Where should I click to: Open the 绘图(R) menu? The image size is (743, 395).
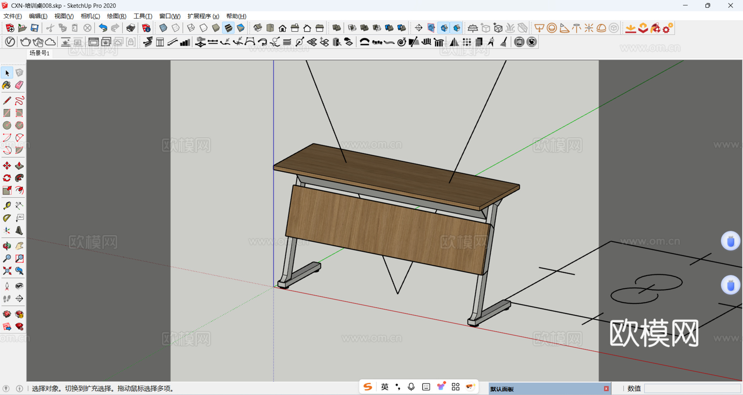[116, 16]
